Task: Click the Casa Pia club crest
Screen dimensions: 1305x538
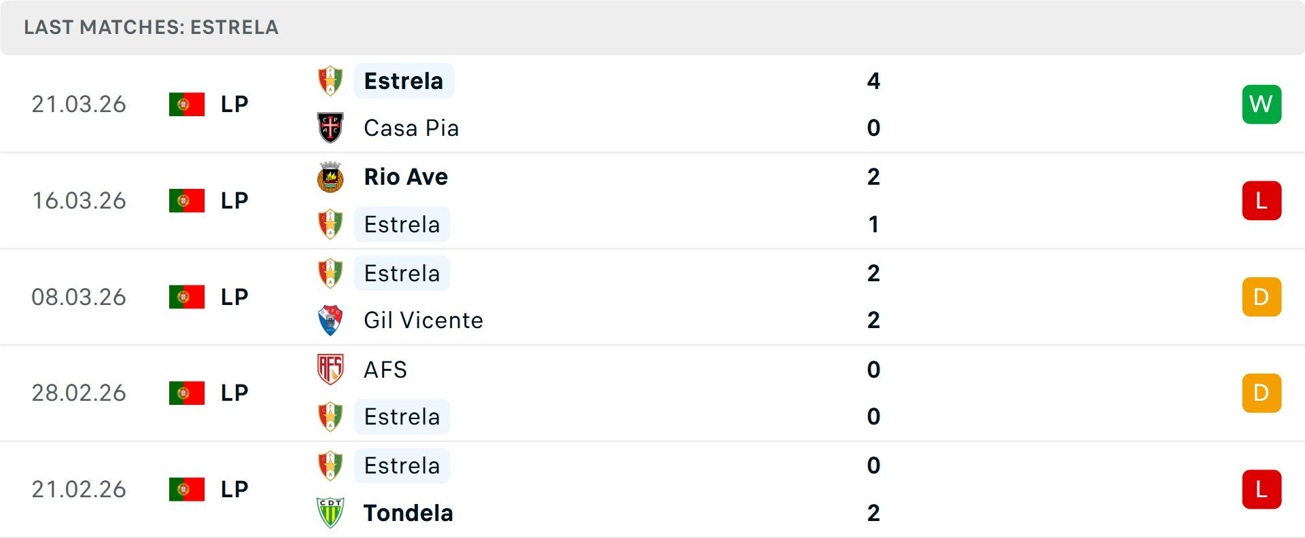Action: [x=330, y=128]
